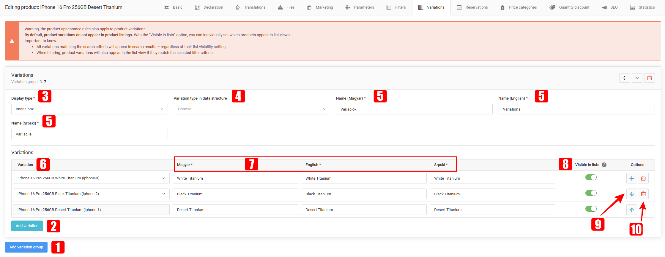Viewport: 665px width, 257px height.
Task: Edit Magyar name for Desert Titanium
Action: (235, 210)
